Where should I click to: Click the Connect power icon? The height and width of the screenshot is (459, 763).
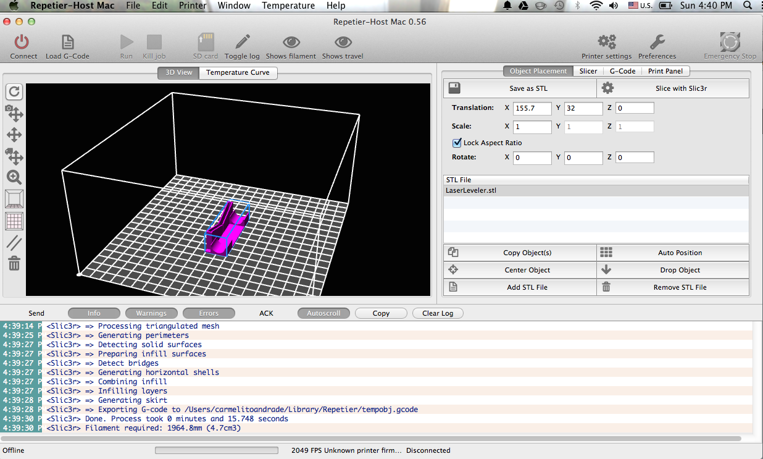click(x=22, y=42)
